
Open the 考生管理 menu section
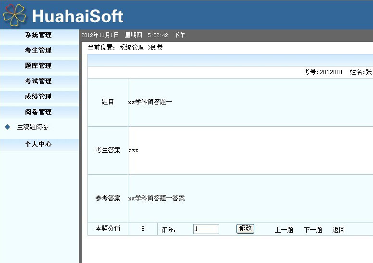pyautogui.click(x=39, y=50)
